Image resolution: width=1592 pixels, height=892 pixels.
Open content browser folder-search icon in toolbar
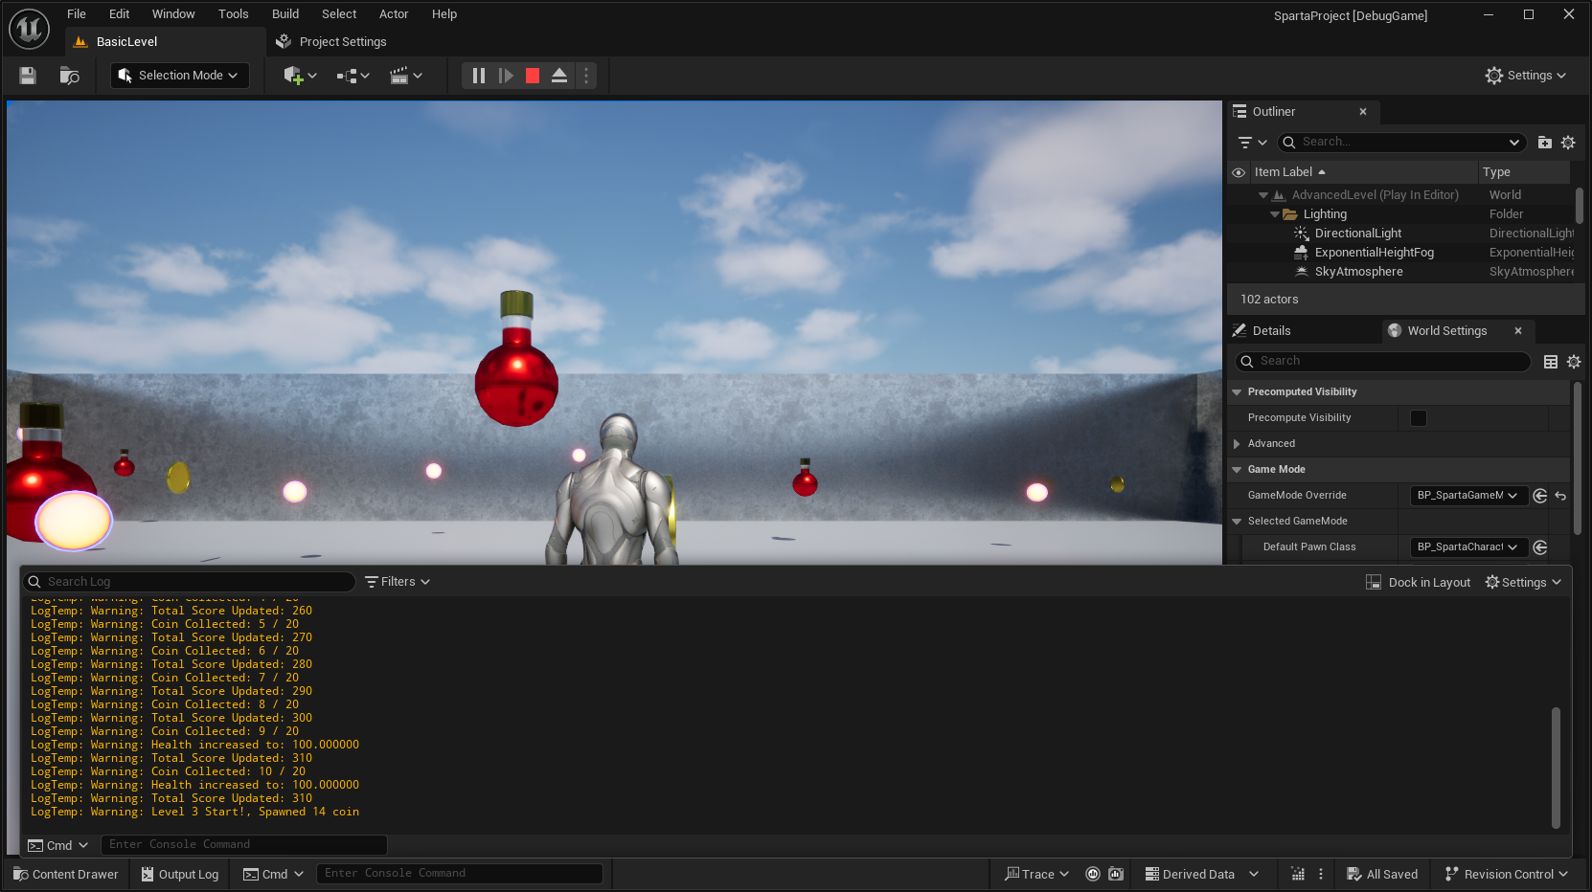[x=69, y=76]
